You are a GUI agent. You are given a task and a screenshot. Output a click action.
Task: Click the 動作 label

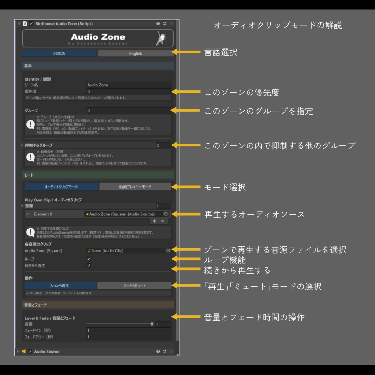(29, 278)
